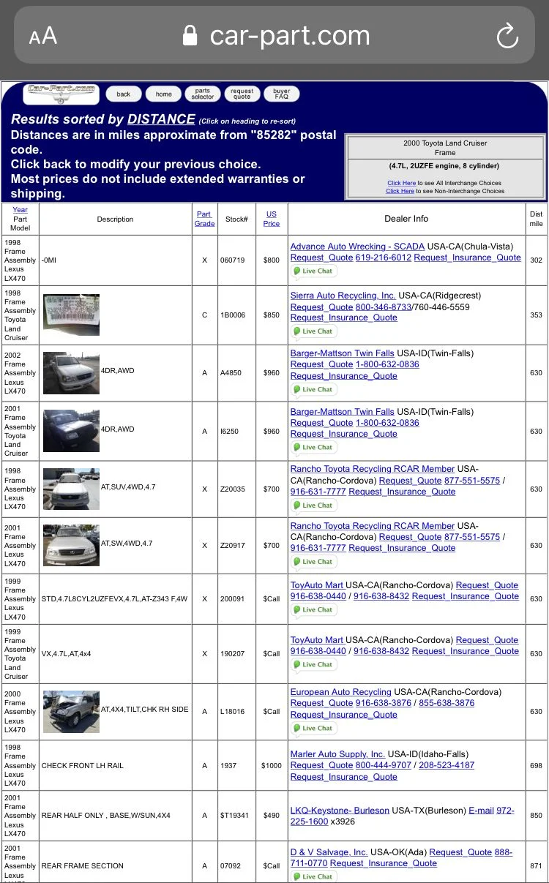View the Z20035 vehicle thumbnail
549x883 pixels.
pyautogui.click(x=71, y=489)
